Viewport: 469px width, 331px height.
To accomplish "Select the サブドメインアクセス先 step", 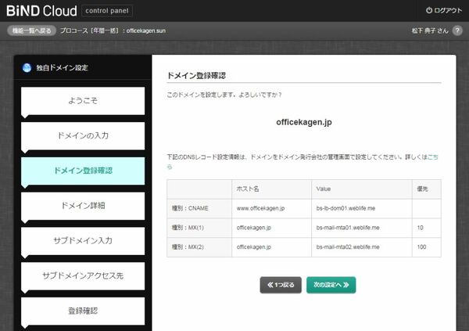I will tap(83, 276).
